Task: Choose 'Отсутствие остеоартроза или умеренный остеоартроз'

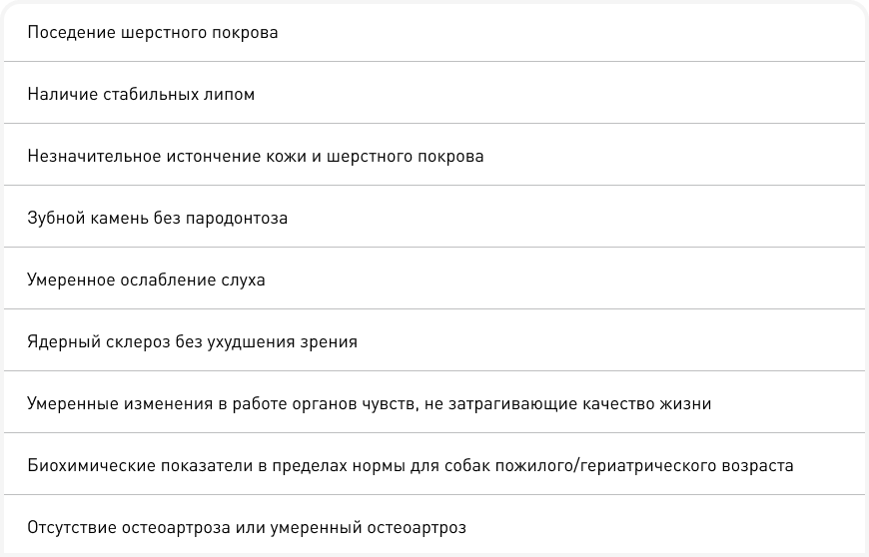Action: tap(247, 526)
